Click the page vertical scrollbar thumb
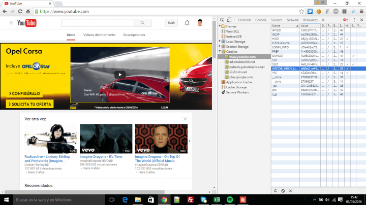The height and width of the screenshot is (205, 366). coord(214,40)
